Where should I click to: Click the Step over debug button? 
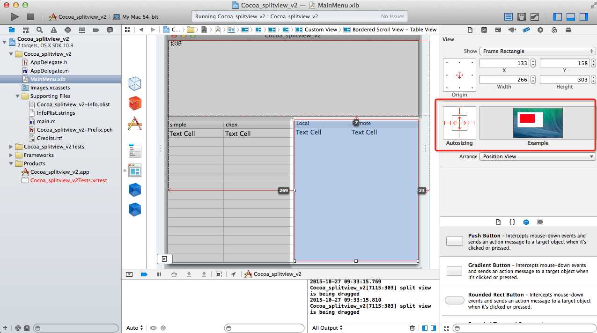click(174, 274)
